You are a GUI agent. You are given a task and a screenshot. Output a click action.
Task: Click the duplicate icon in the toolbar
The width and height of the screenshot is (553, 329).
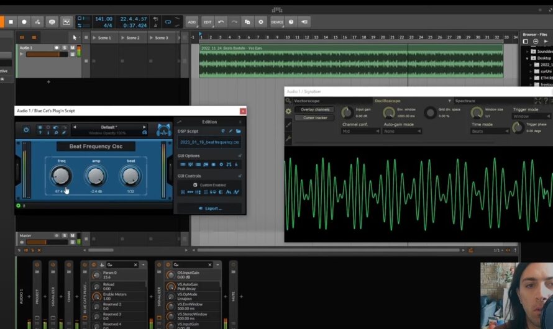point(247,22)
